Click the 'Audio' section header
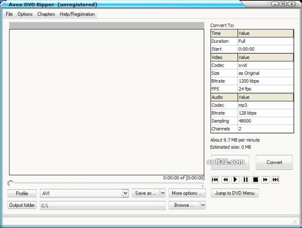 [x=224, y=97]
